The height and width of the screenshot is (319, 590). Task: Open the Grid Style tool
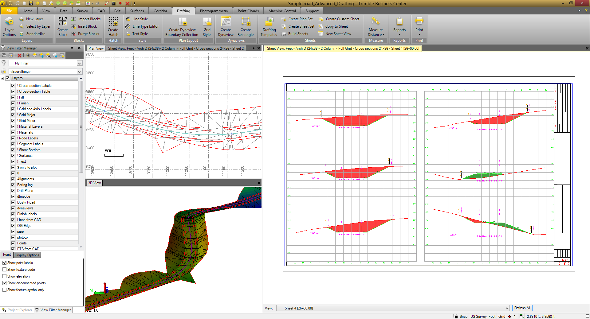207,26
